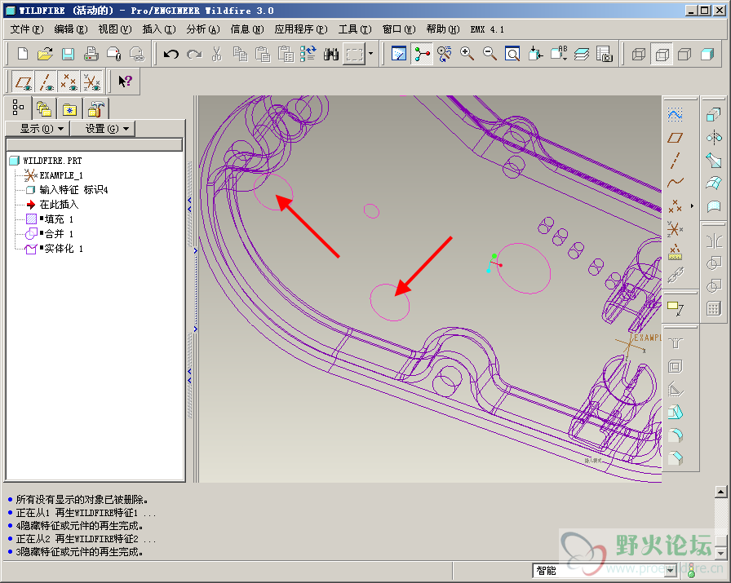
Task: Create a new file with the New icon
Action: [22, 54]
